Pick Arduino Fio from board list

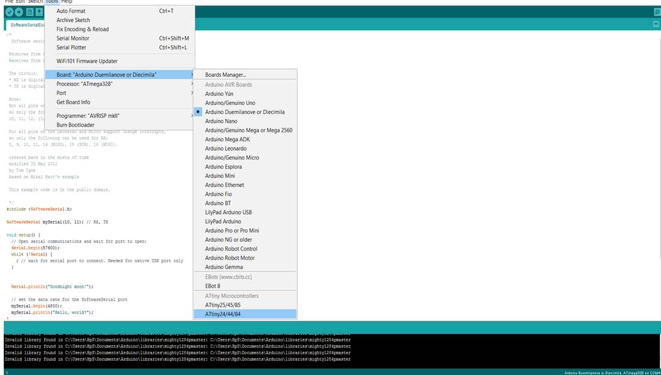pyautogui.click(x=245, y=195)
